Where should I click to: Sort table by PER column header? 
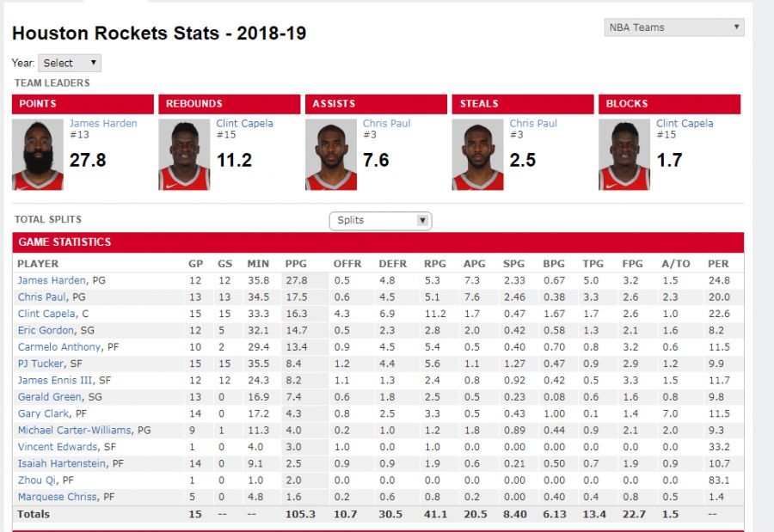point(718,264)
